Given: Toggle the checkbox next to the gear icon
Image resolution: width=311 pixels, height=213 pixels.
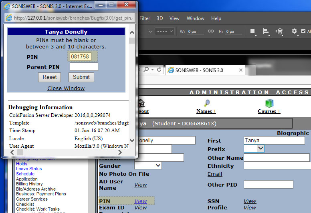Looking at the screenshot, I should (303, 31).
